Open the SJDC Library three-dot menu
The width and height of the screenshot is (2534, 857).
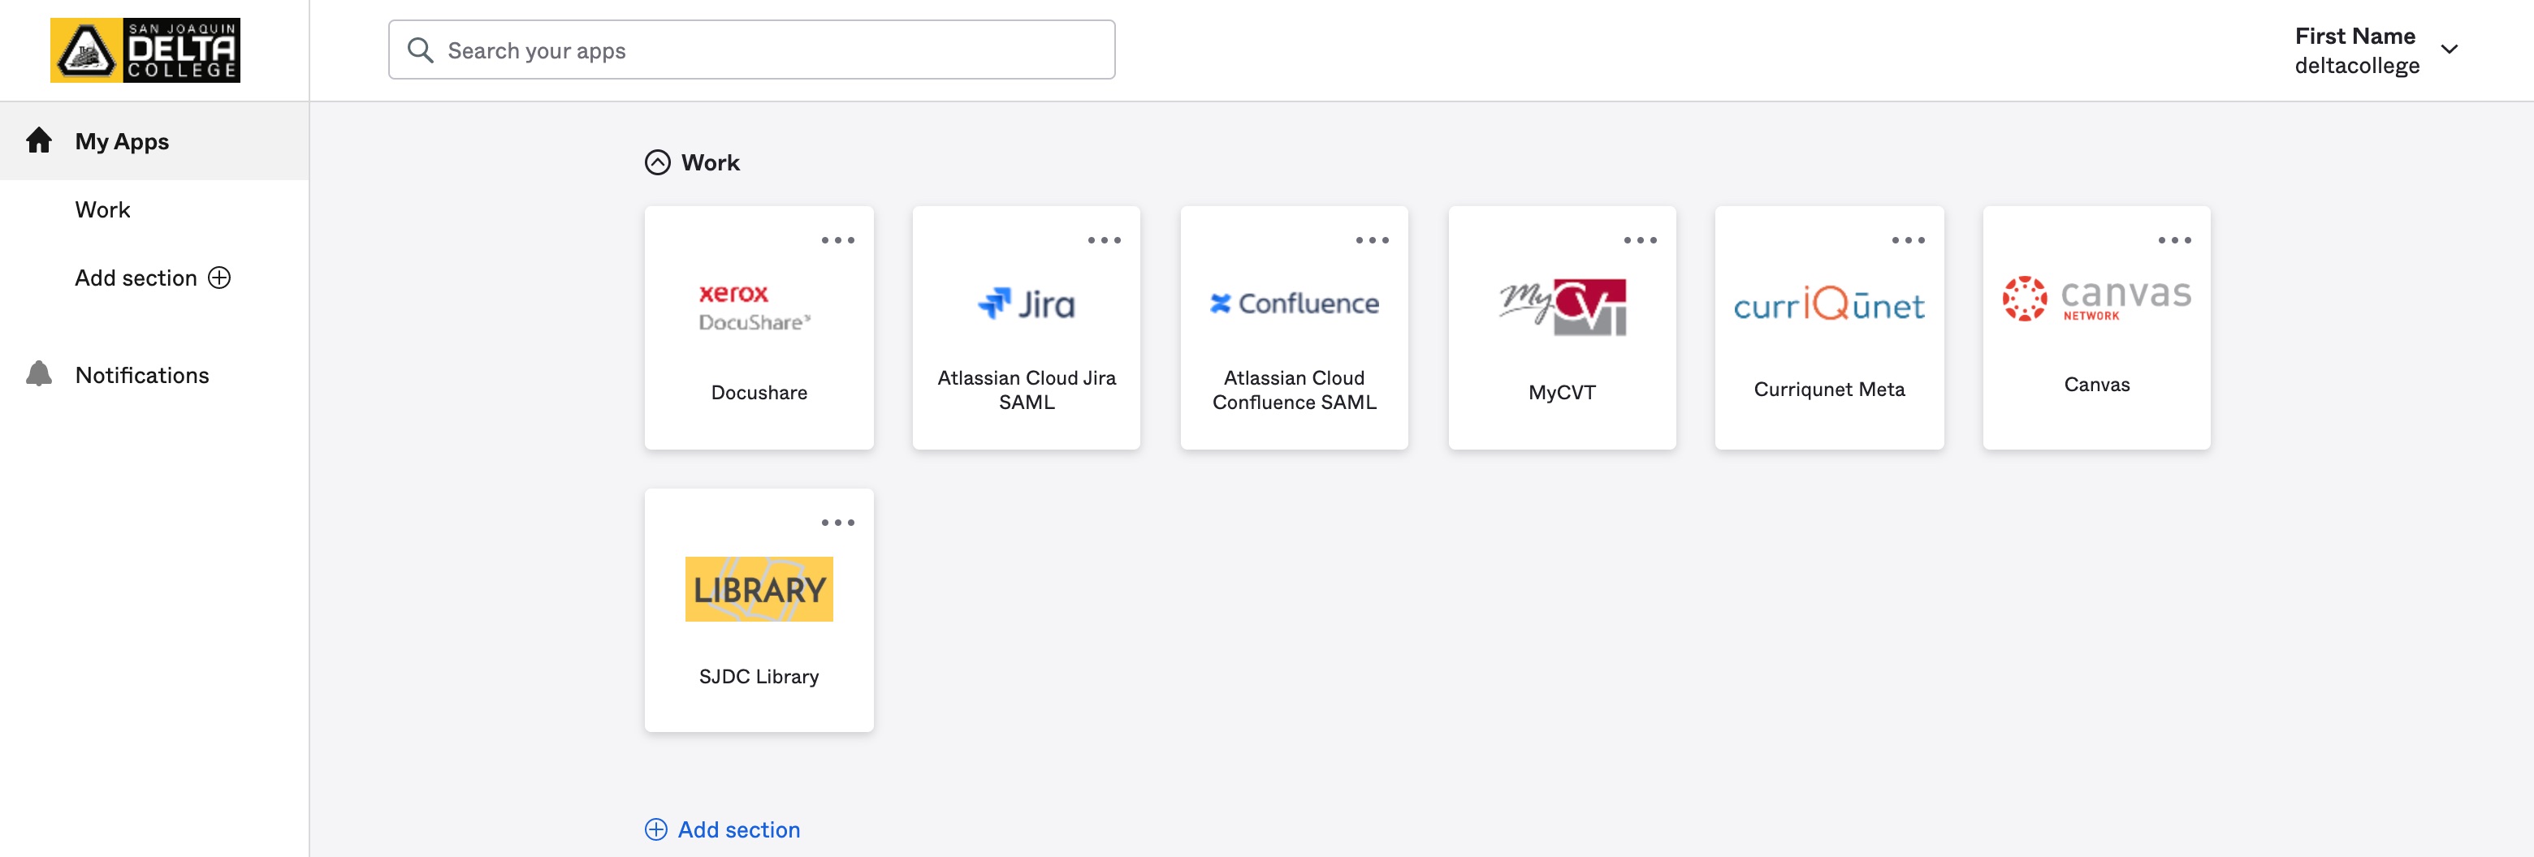pyautogui.click(x=837, y=523)
